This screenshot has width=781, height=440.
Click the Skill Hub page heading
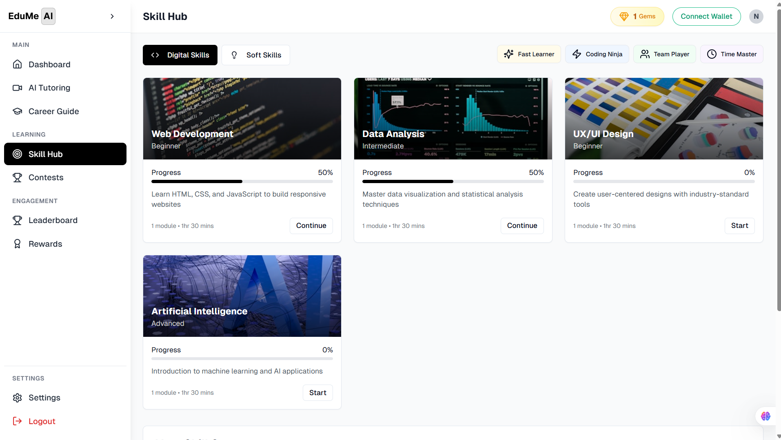[165, 17]
